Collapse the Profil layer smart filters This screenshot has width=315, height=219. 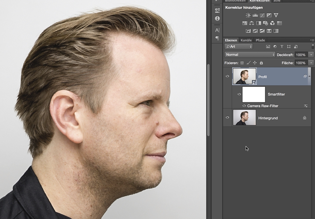[x=309, y=76]
